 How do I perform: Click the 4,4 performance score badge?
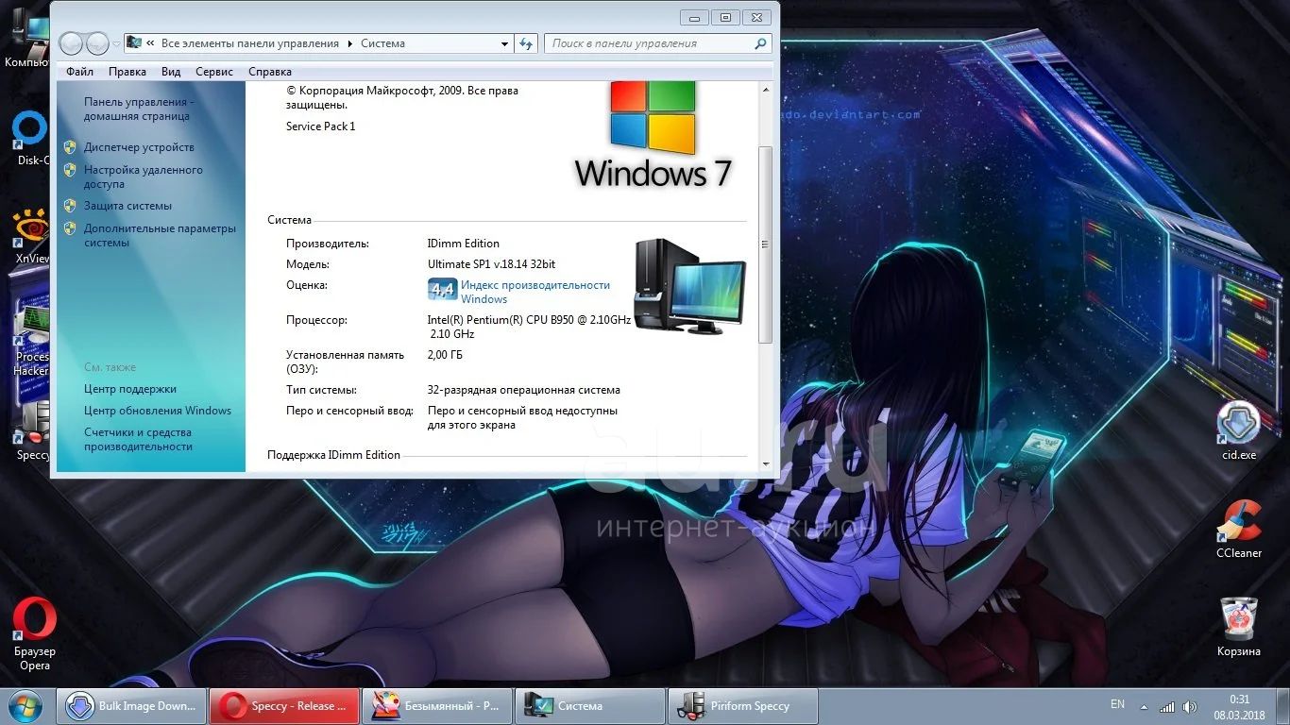tap(442, 289)
